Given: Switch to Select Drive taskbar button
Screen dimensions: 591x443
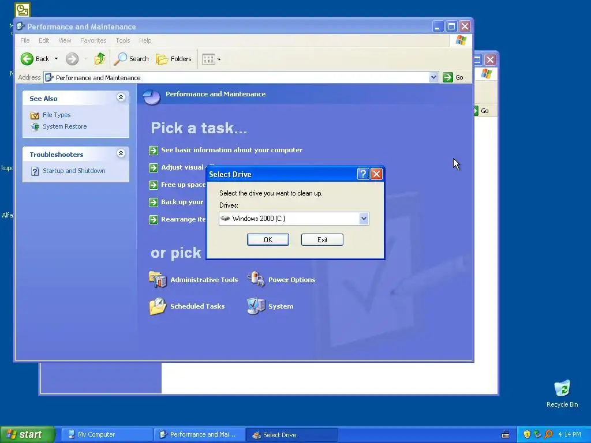Looking at the screenshot, I should [x=291, y=435].
